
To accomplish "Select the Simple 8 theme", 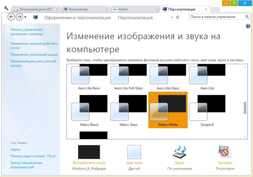I will coord(207,110).
